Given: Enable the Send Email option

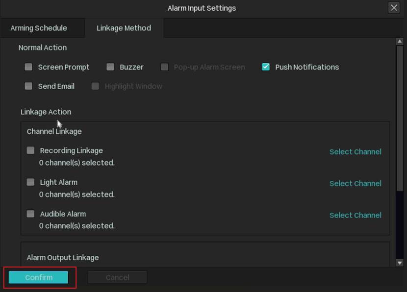Looking at the screenshot, I should click(x=28, y=86).
